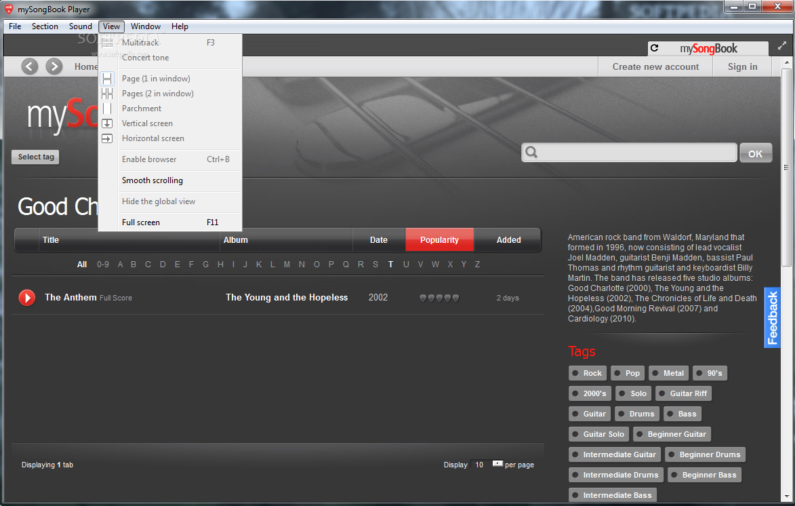Image resolution: width=795 pixels, height=506 pixels.
Task: Toggle the Guitar Solo tag
Action: [x=598, y=434]
